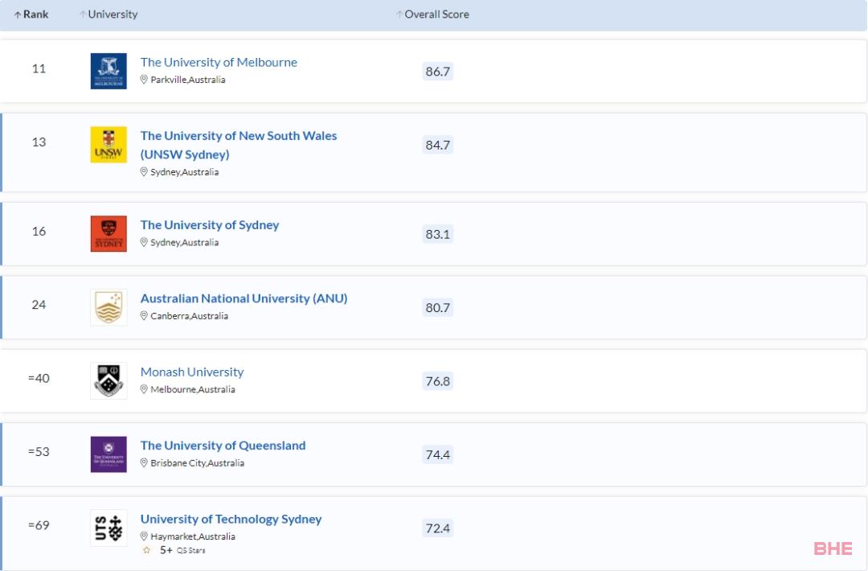Click rank number 13
Screen dimensions: 868x571
(x=39, y=142)
